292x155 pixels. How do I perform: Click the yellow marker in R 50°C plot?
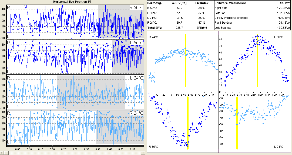188,123
